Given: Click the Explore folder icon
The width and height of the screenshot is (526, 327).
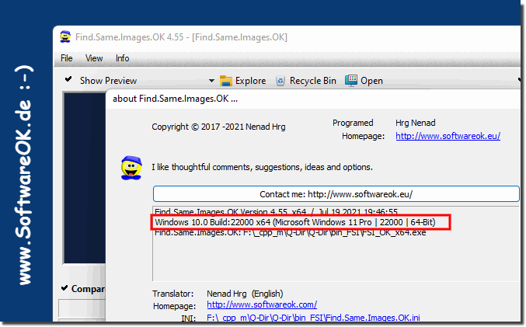Looking at the screenshot, I should [226, 81].
